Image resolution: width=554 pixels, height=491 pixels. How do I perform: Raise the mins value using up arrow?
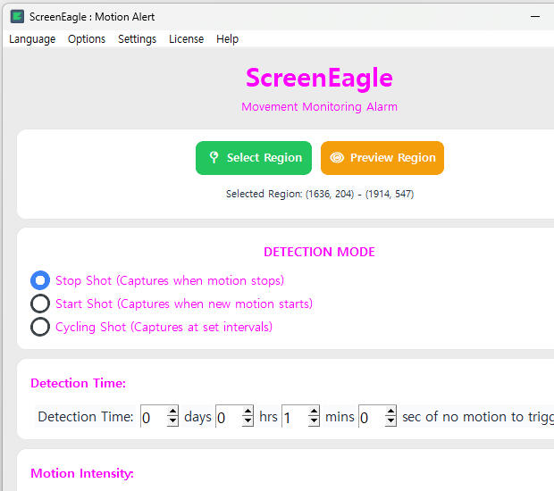point(314,412)
